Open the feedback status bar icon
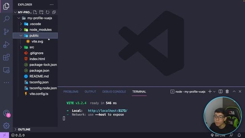This screenshot has height=138, width=245. point(231,135)
